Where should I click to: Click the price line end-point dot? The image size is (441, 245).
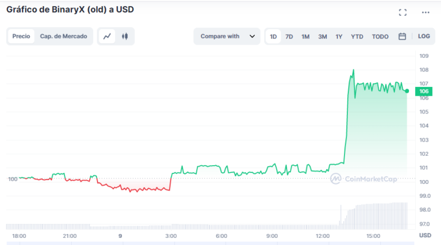(407, 91)
